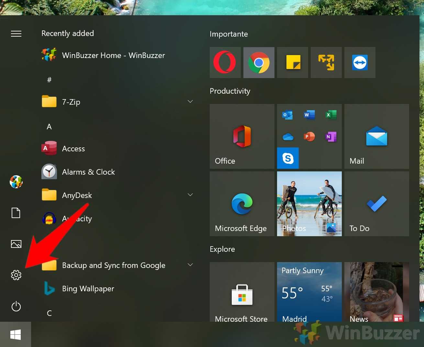Open the Sticky Notes tile

click(x=293, y=63)
